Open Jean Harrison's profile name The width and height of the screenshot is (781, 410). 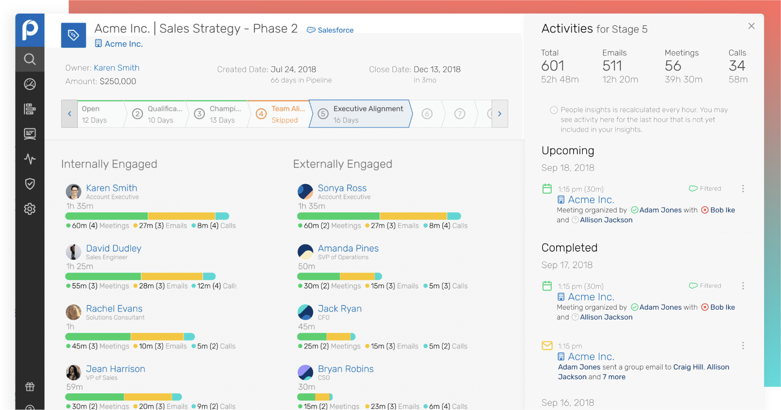pos(116,368)
